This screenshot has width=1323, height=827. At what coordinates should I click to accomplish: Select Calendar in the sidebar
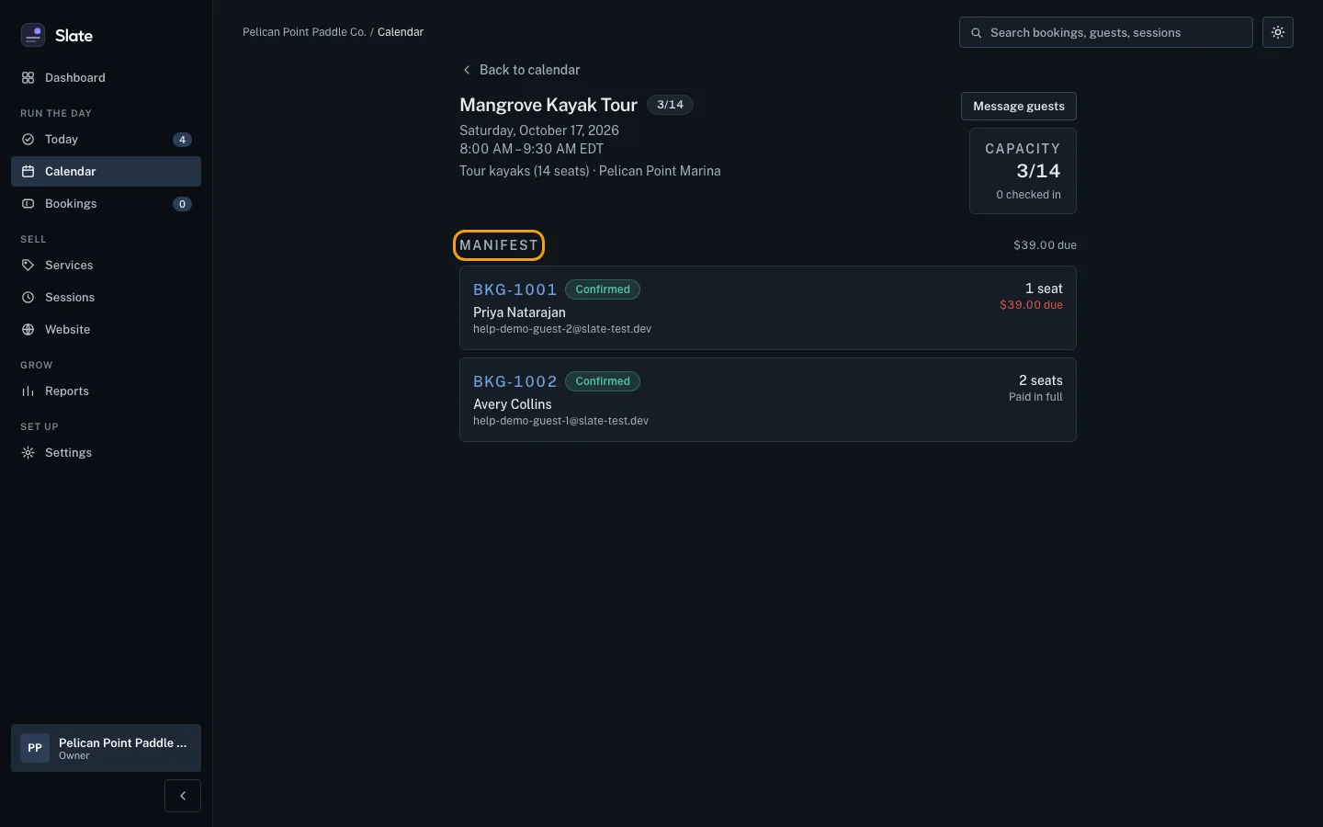pos(106,172)
